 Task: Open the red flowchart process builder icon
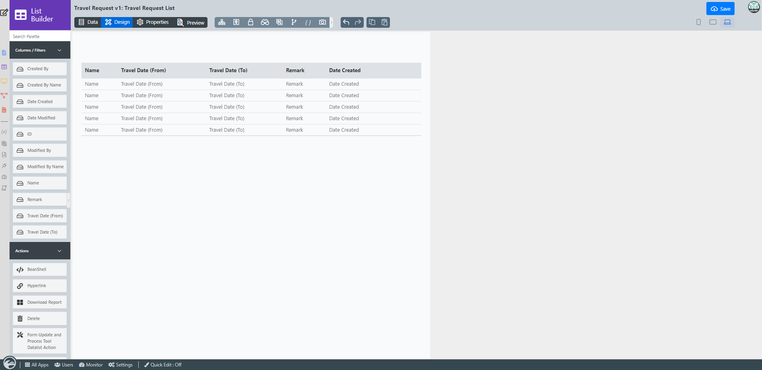pyautogui.click(x=4, y=96)
